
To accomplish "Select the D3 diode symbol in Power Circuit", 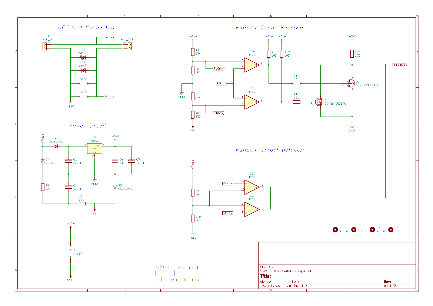I will [56, 147].
